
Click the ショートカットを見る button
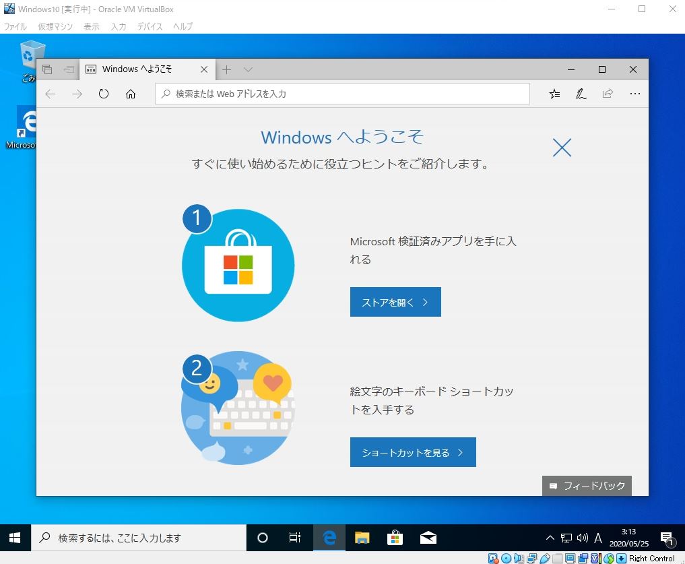pos(413,452)
